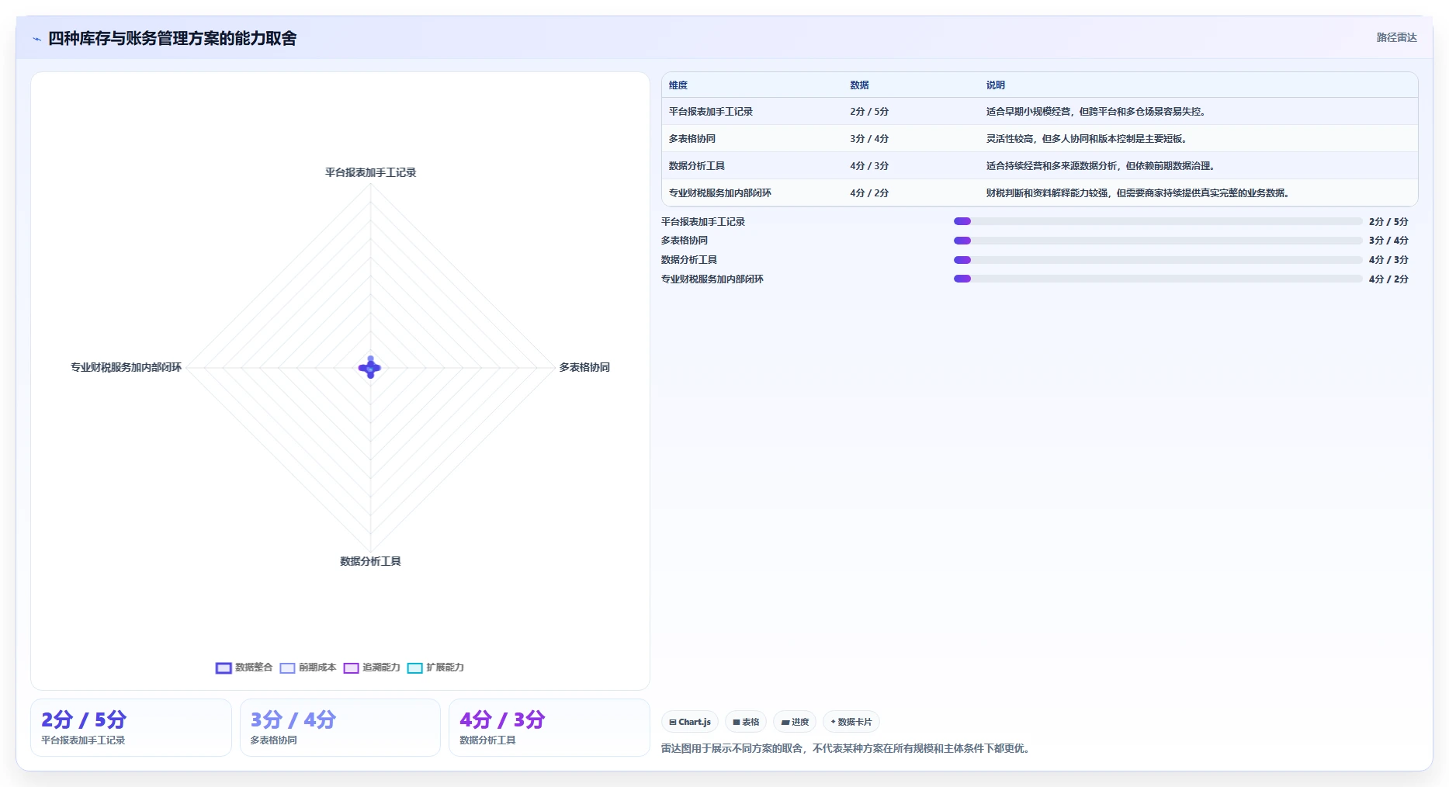Select the 专业财税服务加内部闭环 table row cell
Screen dimensions: 1449x787
(x=720, y=193)
